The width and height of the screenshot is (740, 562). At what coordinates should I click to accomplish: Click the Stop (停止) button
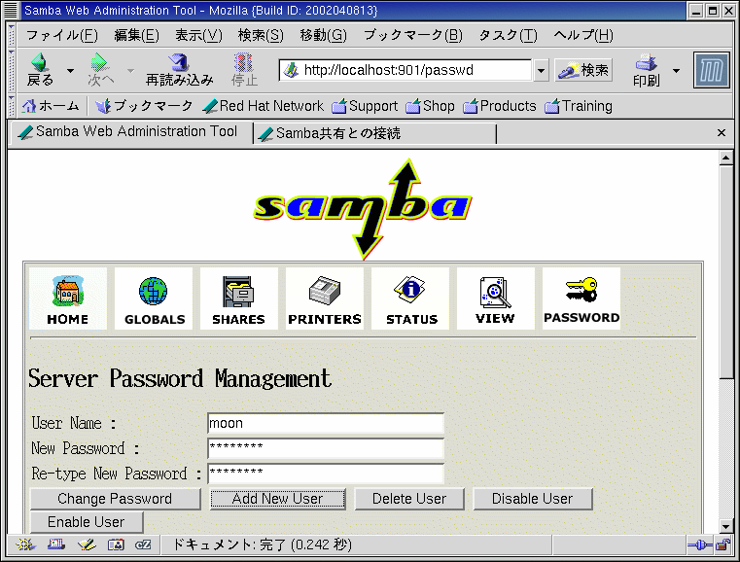244,70
